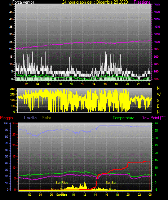The width and height of the screenshot is (168, 200).
Task: Click the 'Moon Set' marker label
Action: 58,189
